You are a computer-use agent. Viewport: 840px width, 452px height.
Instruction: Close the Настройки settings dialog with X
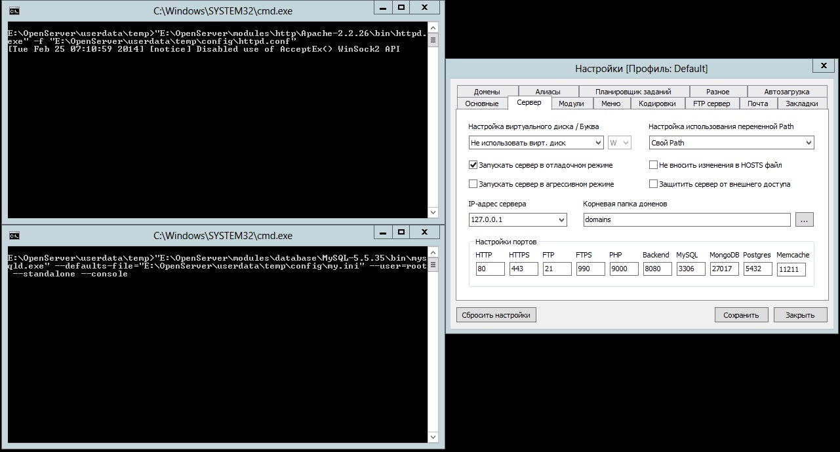pyautogui.click(x=823, y=66)
